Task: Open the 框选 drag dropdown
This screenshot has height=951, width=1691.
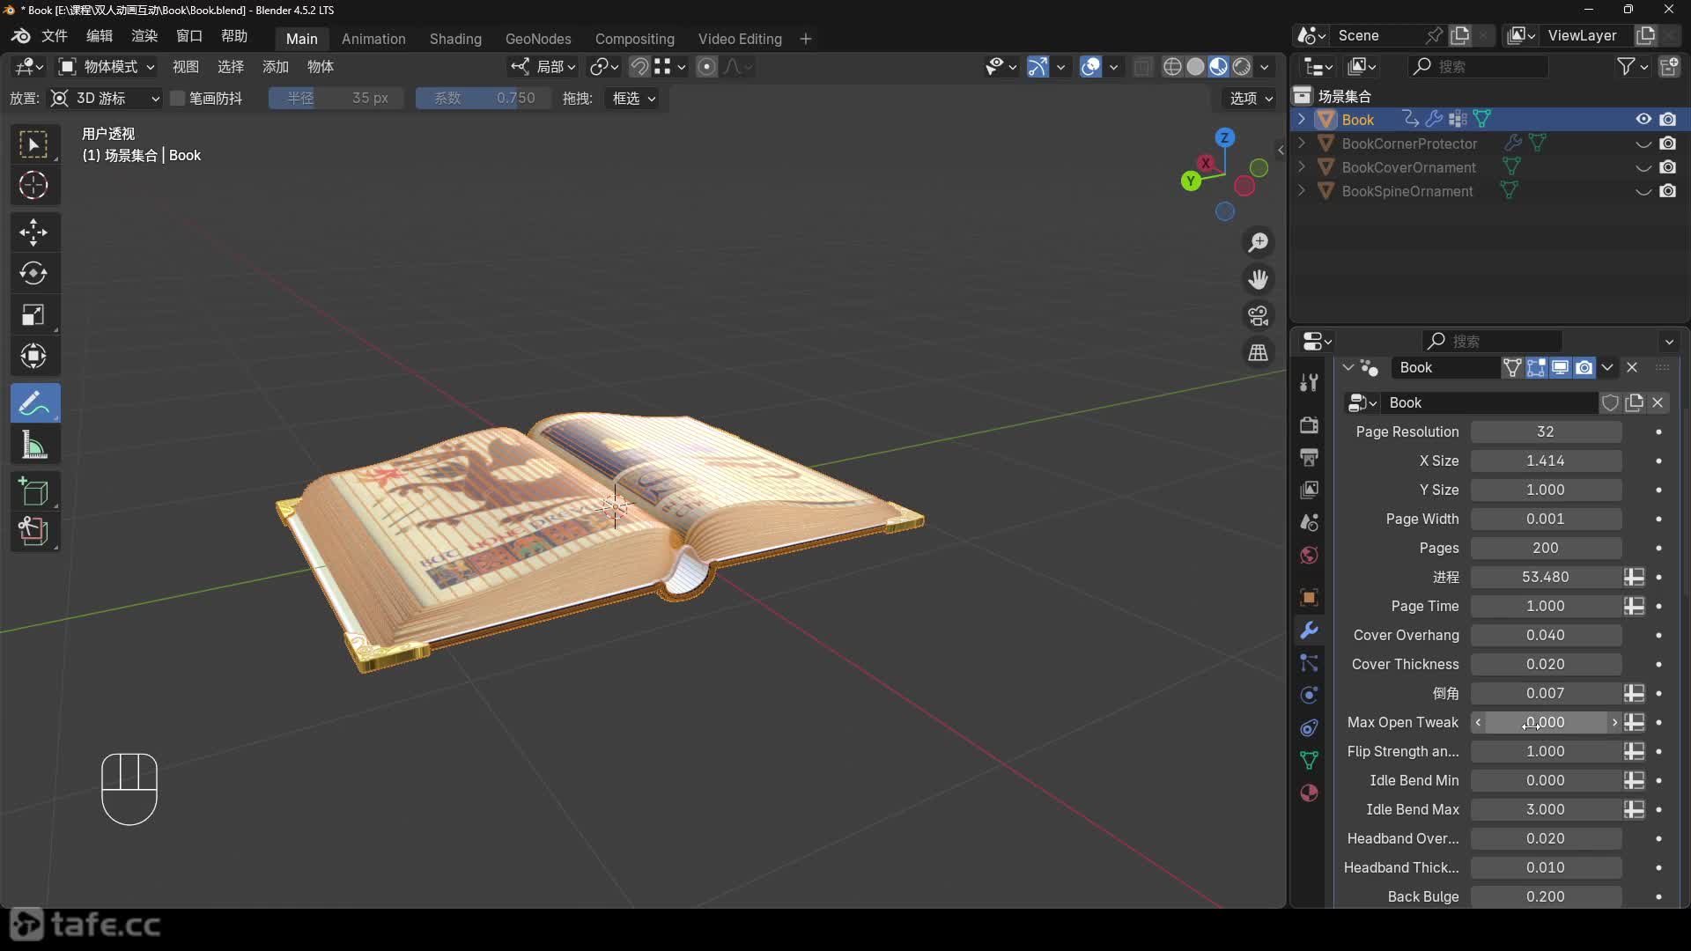Action: click(x=634, y=99)
